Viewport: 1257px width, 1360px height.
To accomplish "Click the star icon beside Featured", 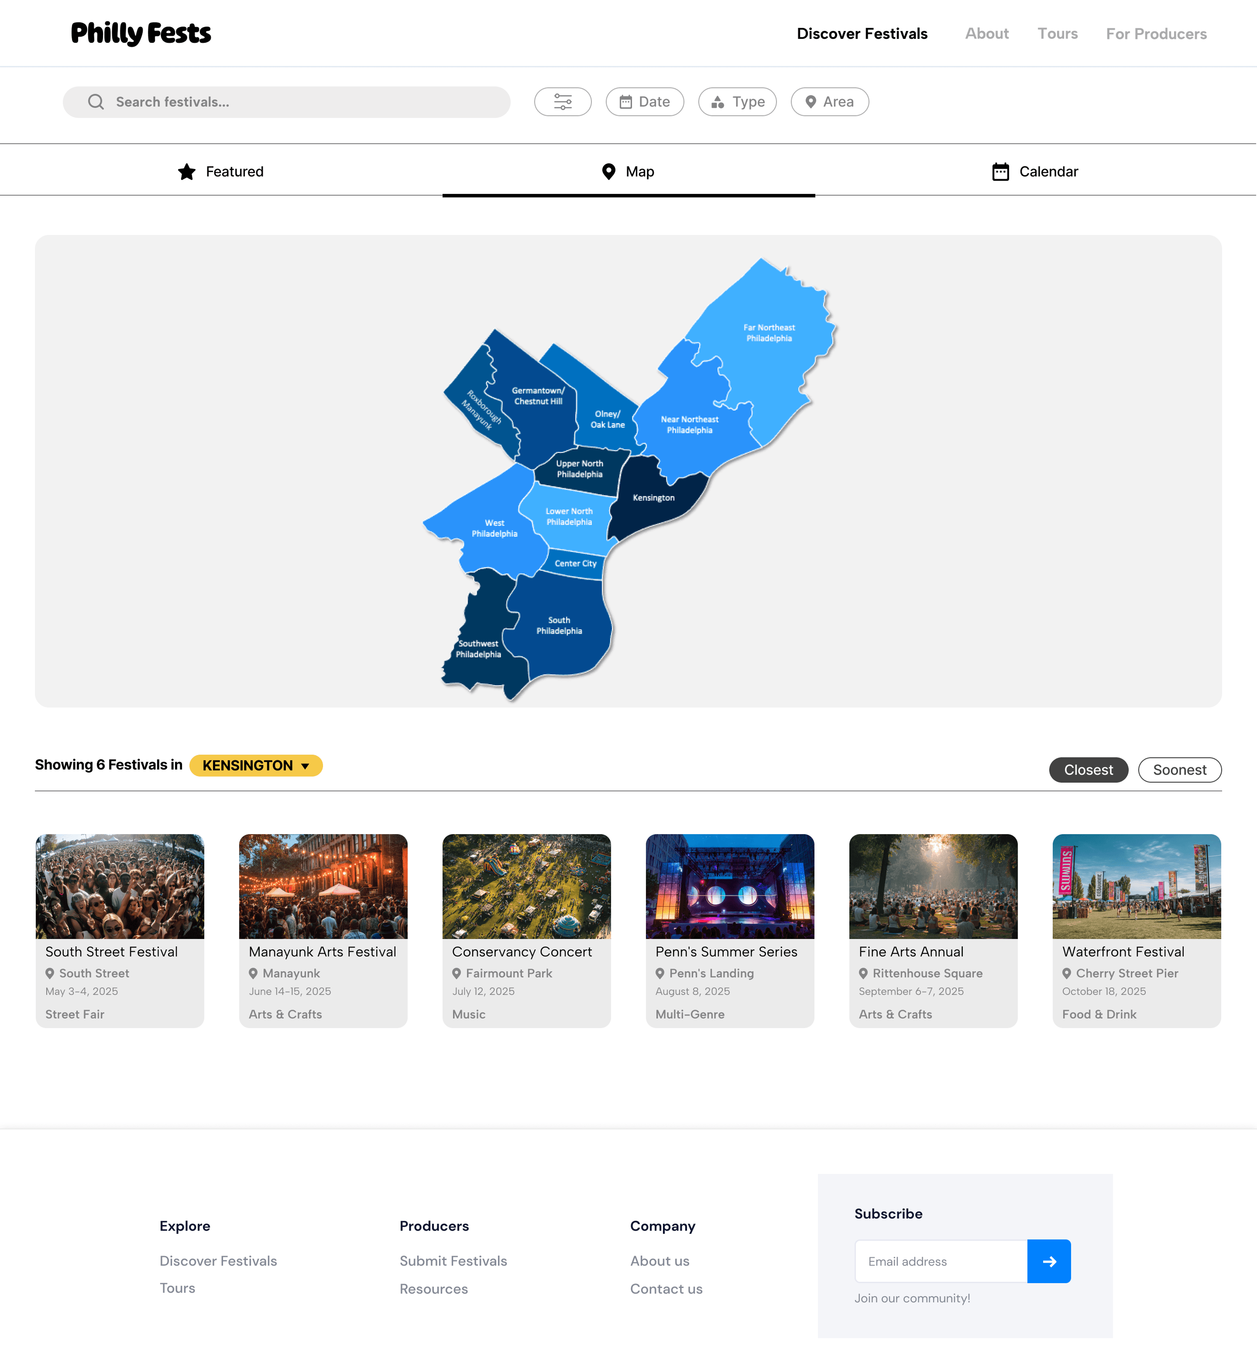I will (186, 172).
